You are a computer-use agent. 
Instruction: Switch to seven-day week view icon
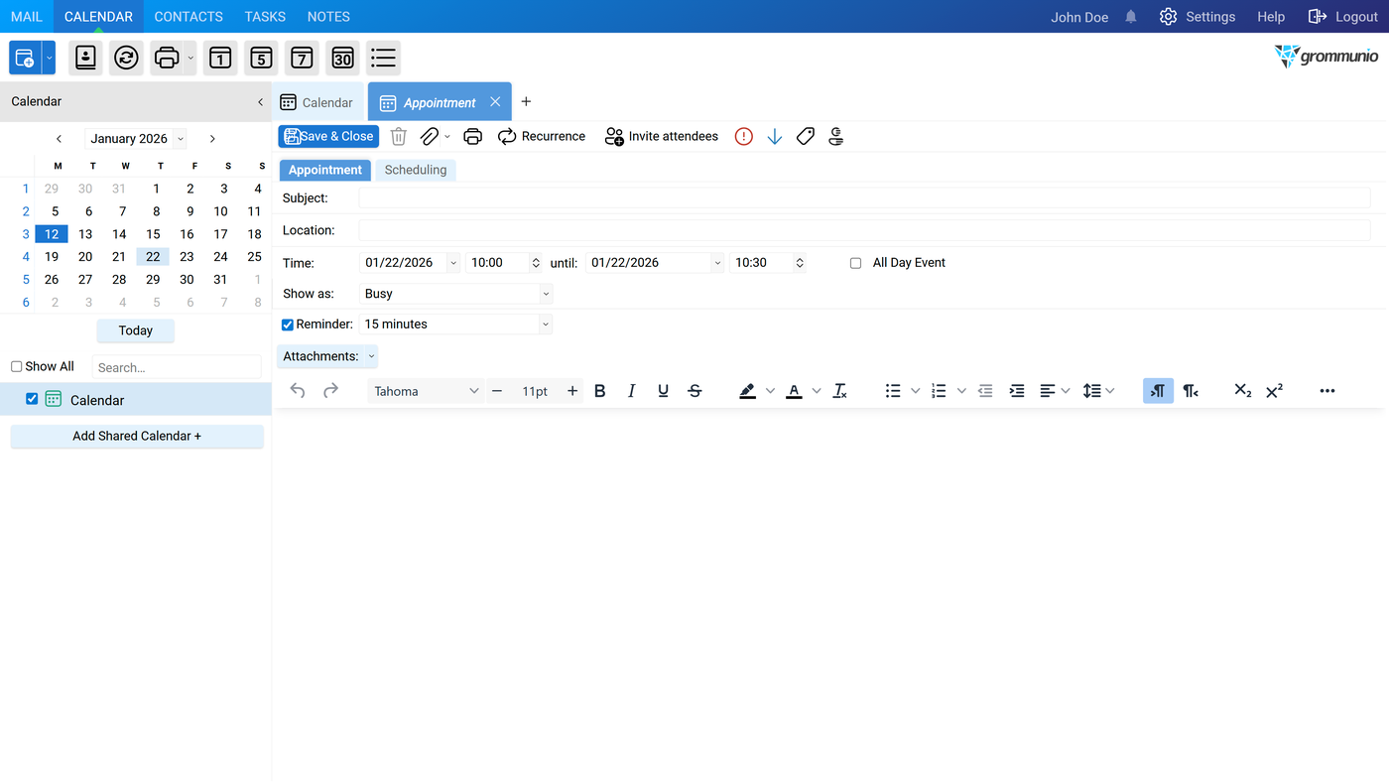tap(302, 58)
